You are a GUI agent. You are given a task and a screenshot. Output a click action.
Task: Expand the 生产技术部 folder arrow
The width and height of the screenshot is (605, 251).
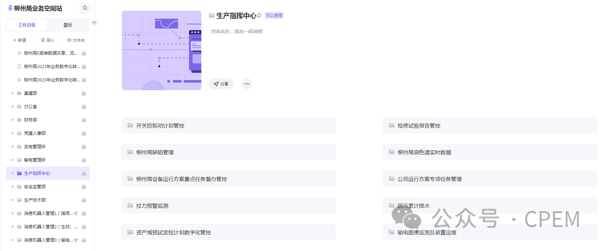(x=13, y=200)
